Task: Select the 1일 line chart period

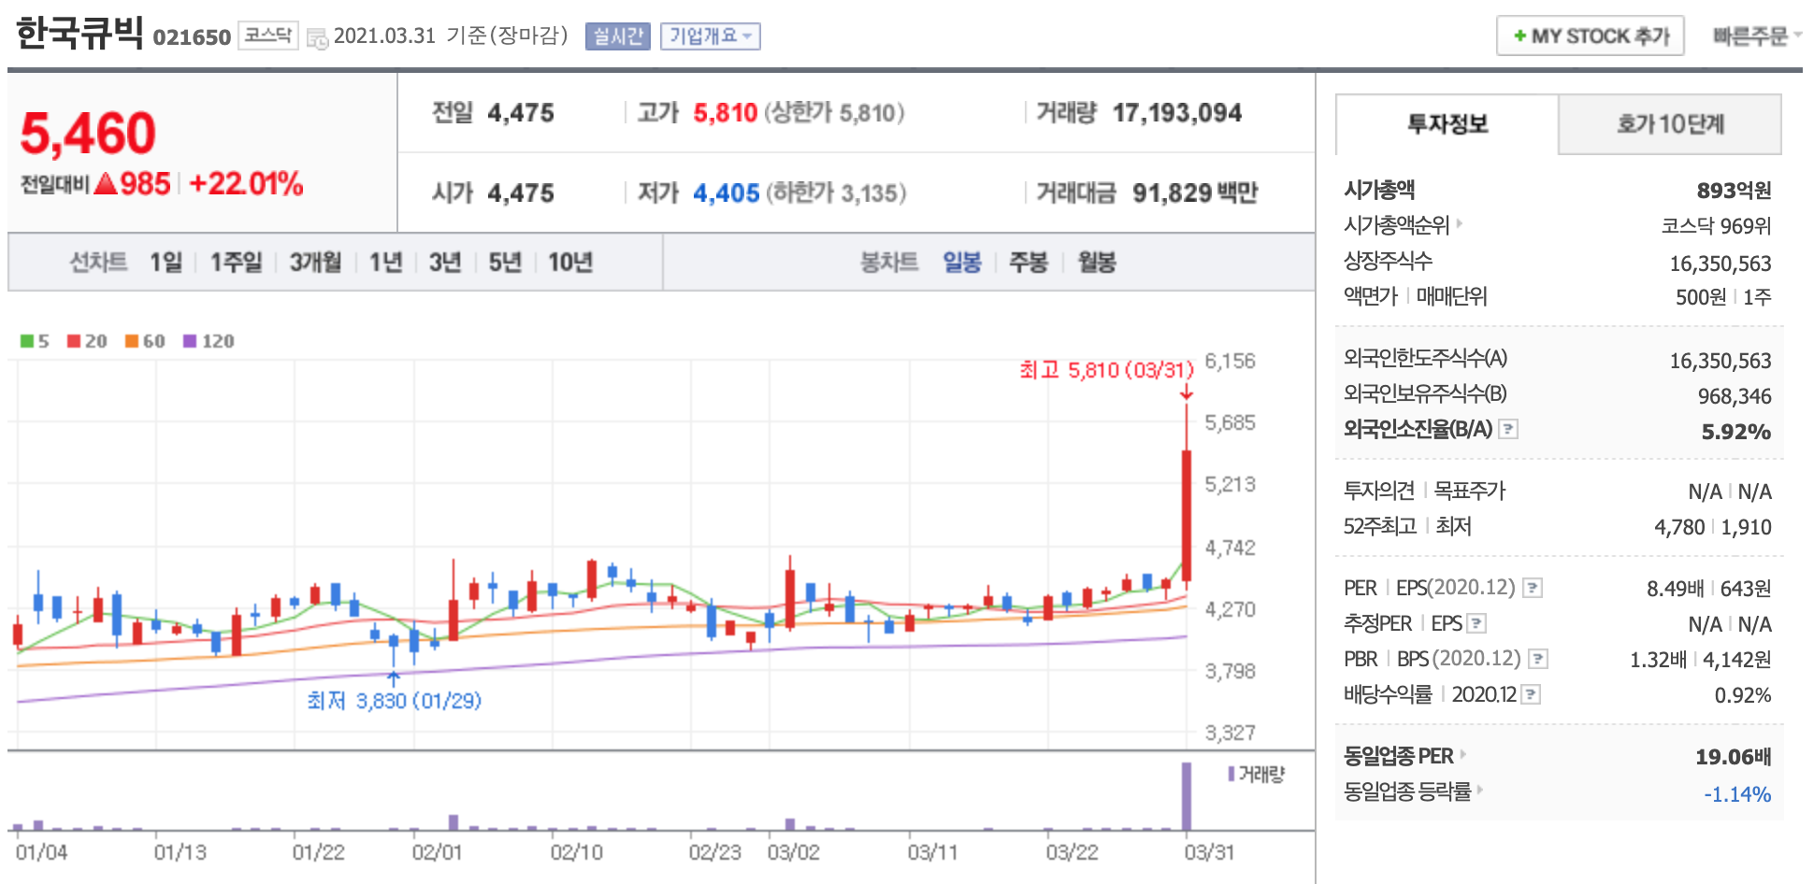Action: tap(166, 263)
